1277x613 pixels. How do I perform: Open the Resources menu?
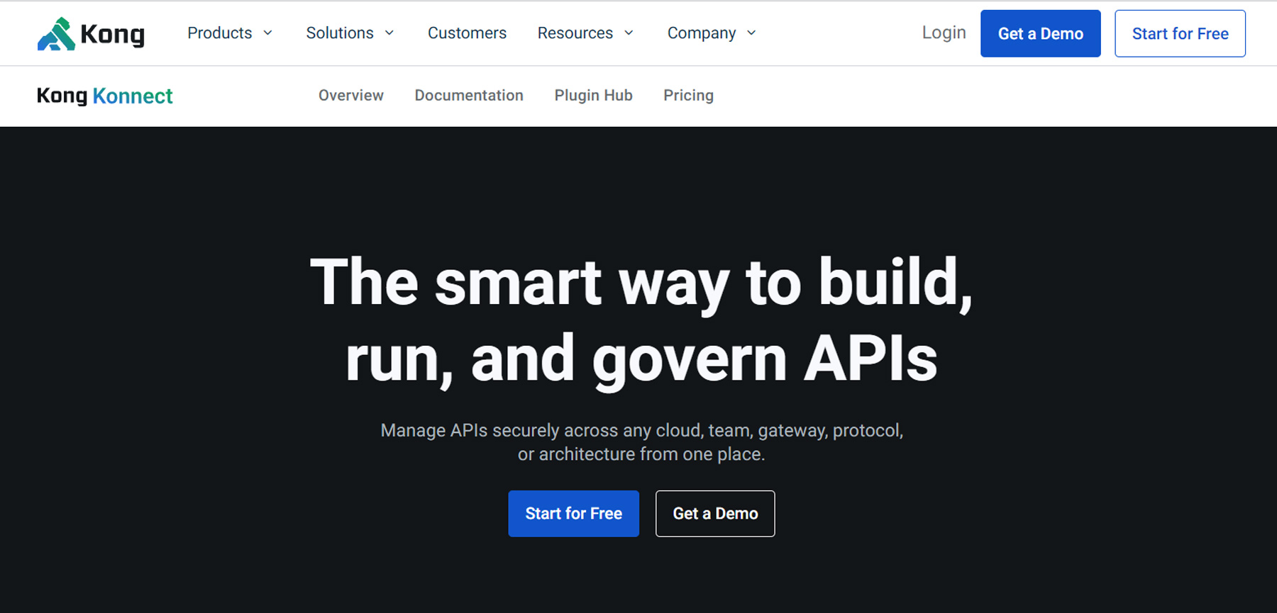(x=575, y=33)
